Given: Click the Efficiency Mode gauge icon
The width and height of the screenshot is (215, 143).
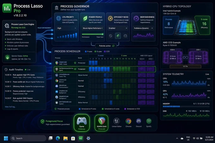Looking at the screenshot, I should tap(110, 18).
